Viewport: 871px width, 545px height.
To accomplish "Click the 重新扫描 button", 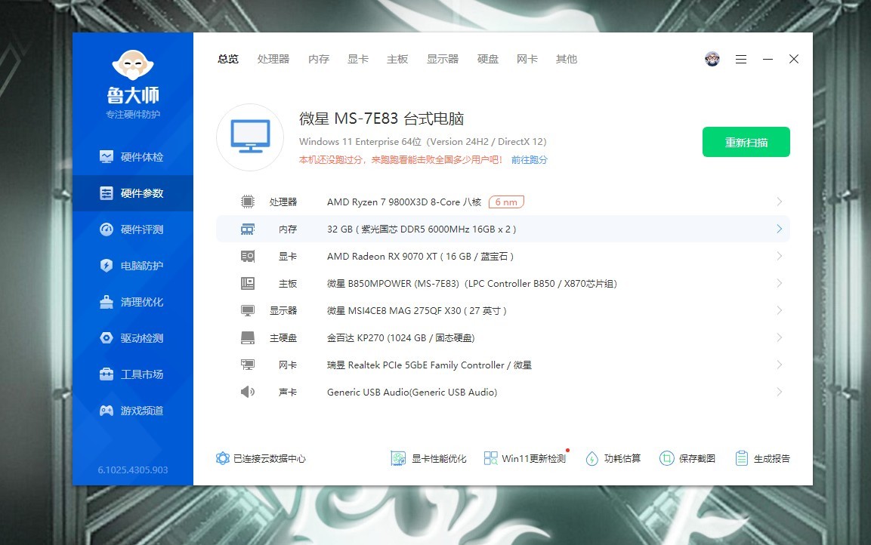I will pyautogui.click(x=746, y=142).
